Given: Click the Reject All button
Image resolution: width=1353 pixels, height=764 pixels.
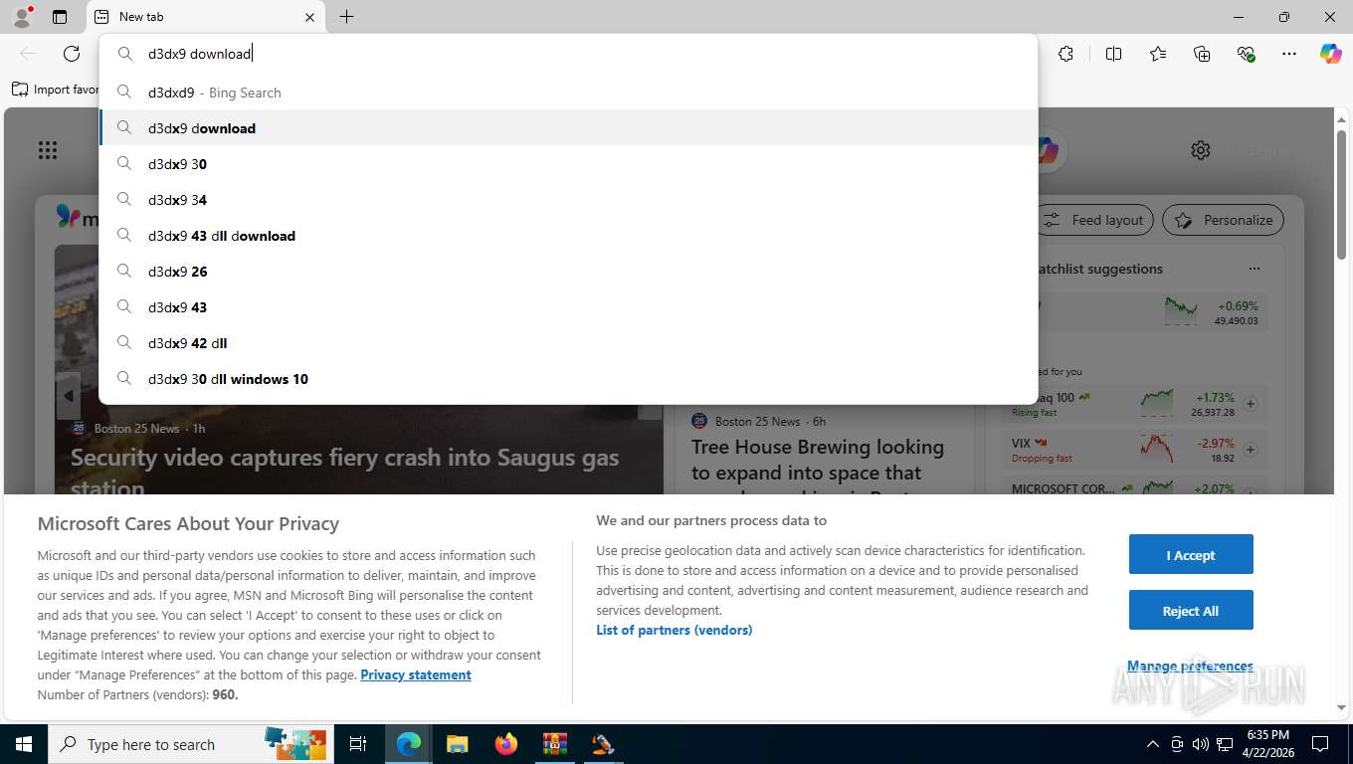Looking at the screenshot, I should pyautogui.click(x=1191, y=611).
